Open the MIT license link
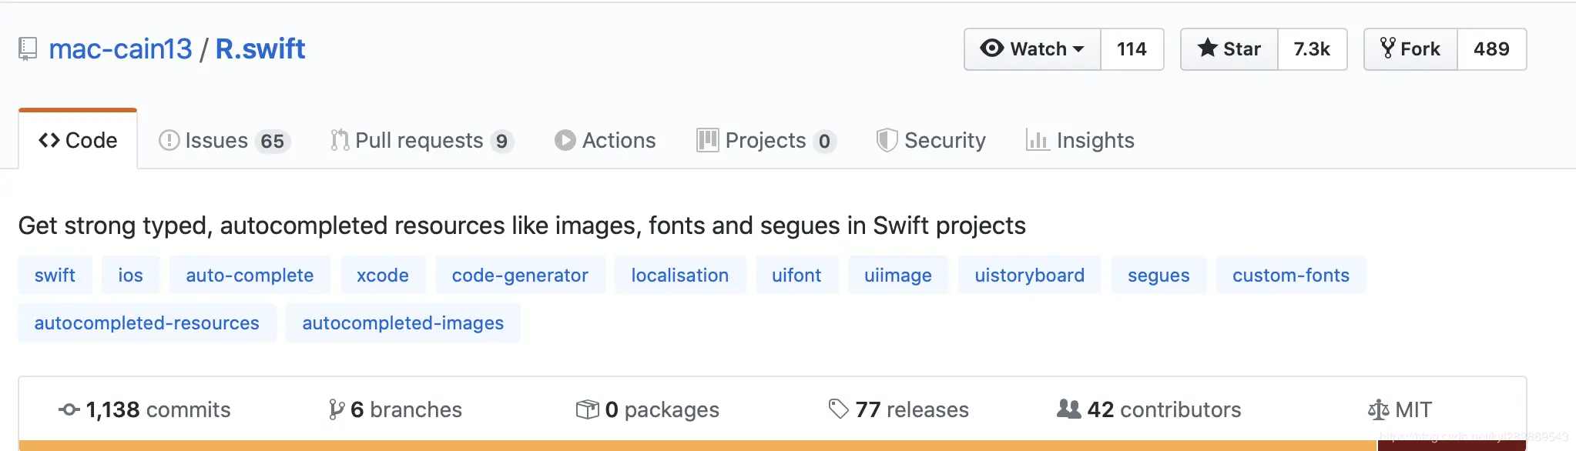Screen dimensions: 1576x451 (1400, 409)
